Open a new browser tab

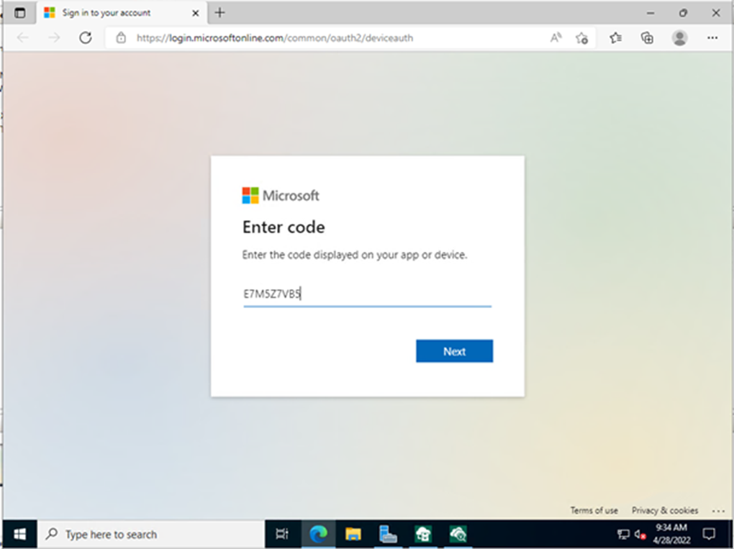tap(219, 13)
